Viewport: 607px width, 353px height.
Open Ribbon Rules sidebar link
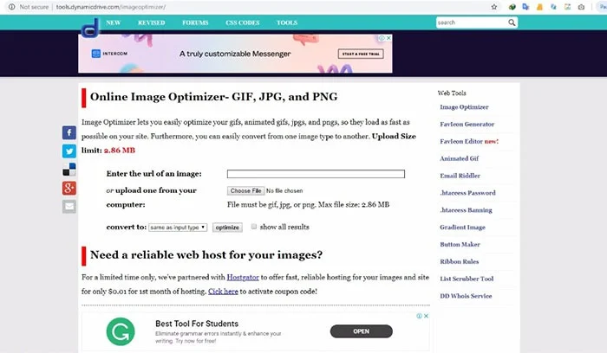click(x=459, y=262)
